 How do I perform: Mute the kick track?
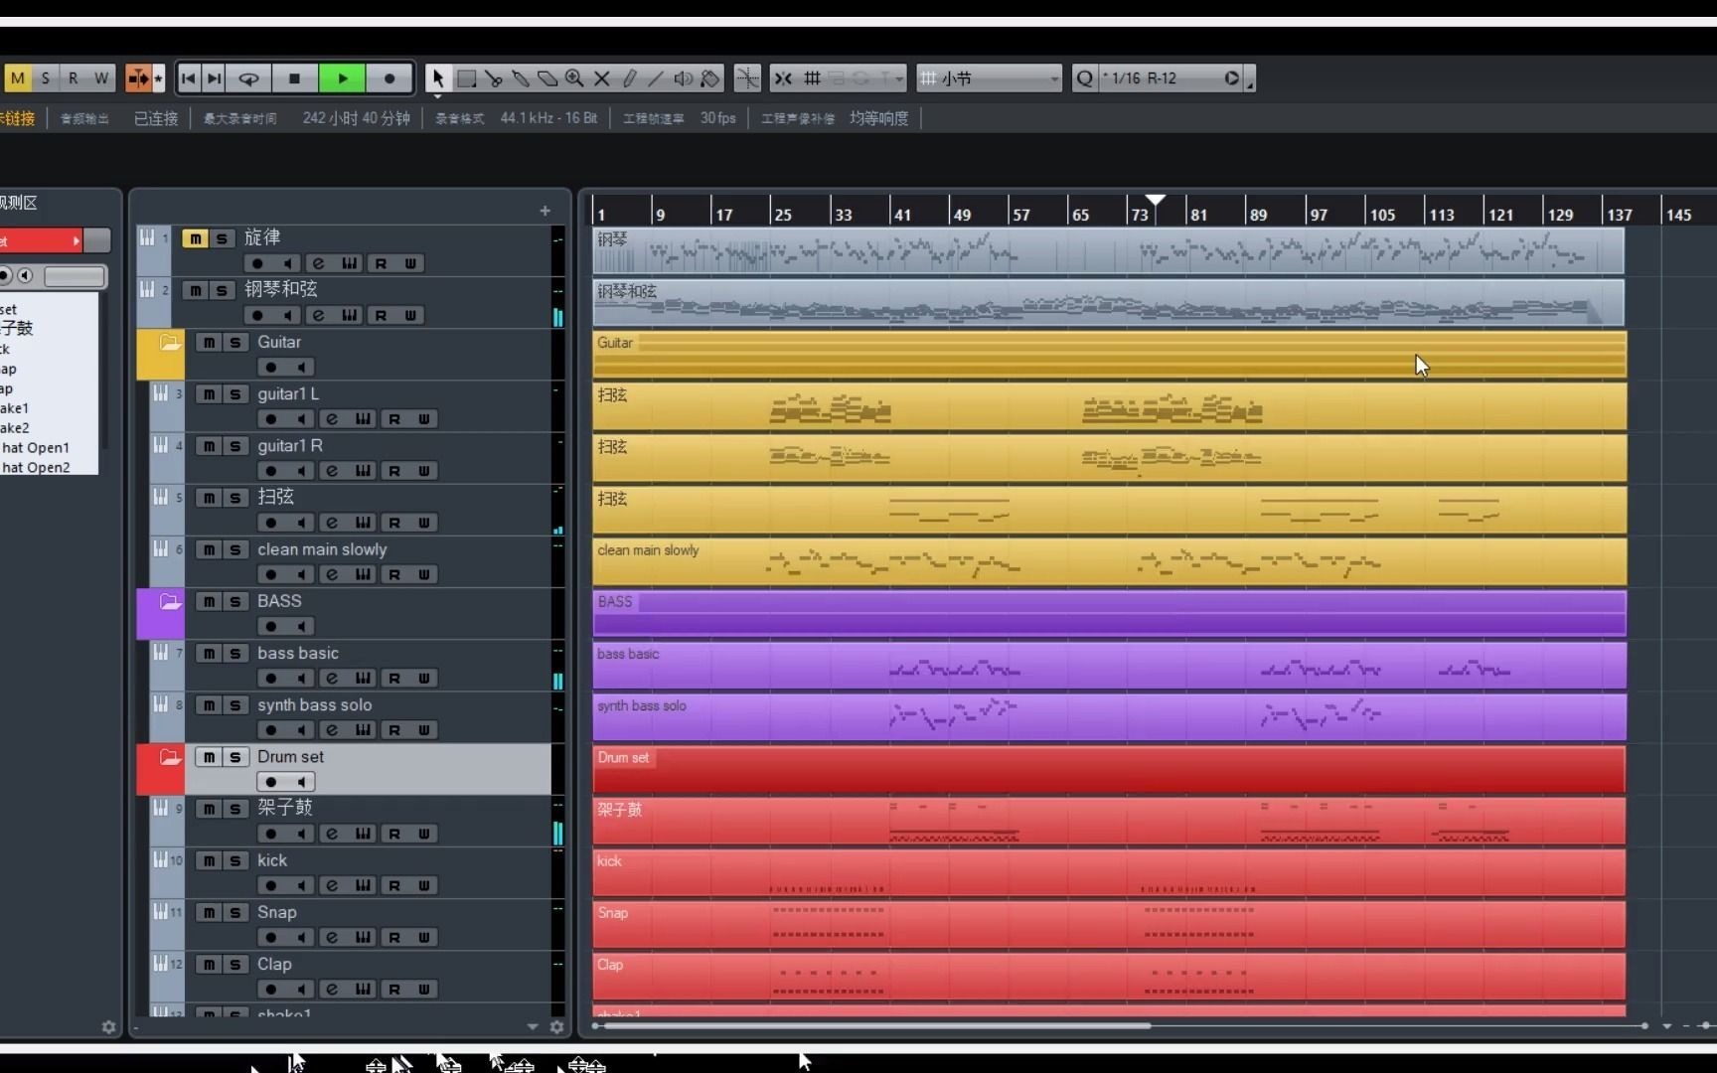209,861
